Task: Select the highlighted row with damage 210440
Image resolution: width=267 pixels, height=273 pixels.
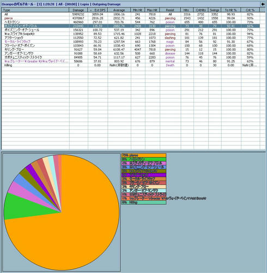Action: [131, 26]
